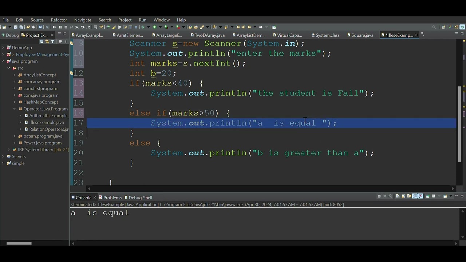Switch to Debug perspective icon at top right

462,27
